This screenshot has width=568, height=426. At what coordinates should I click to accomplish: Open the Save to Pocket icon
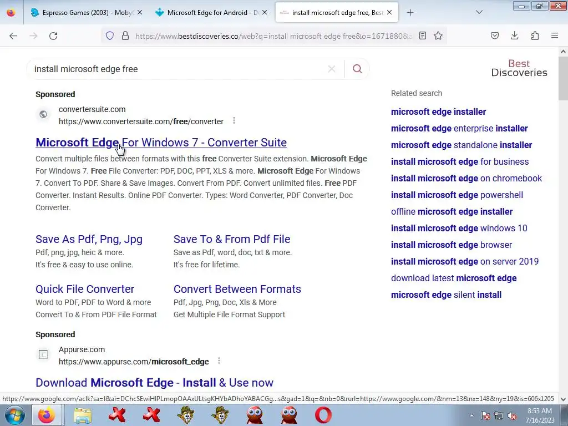click(495, 35)
